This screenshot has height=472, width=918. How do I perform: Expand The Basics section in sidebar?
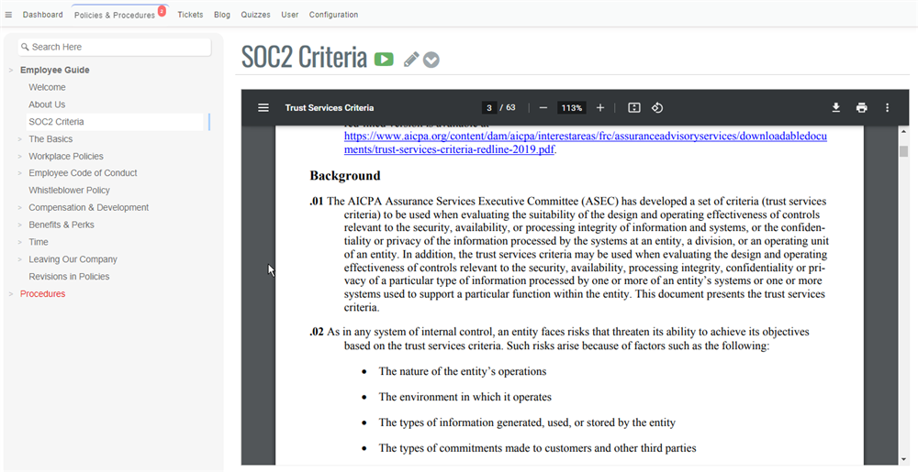tap(20, 139)
